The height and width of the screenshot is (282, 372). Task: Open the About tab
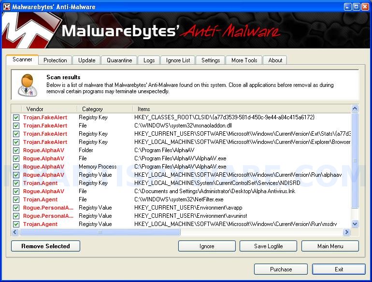pyautogui.click(x=275, y=60)
